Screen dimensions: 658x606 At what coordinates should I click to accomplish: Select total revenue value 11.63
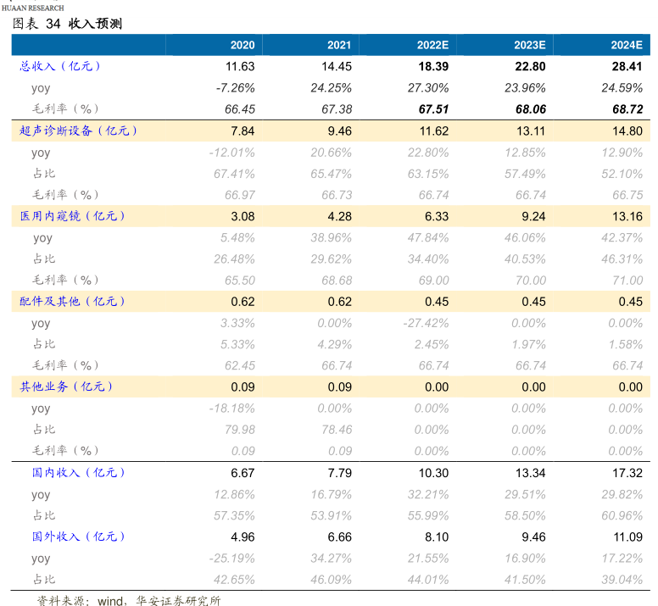240,67
